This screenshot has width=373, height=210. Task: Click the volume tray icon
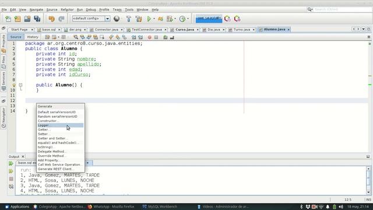[341, 206]
